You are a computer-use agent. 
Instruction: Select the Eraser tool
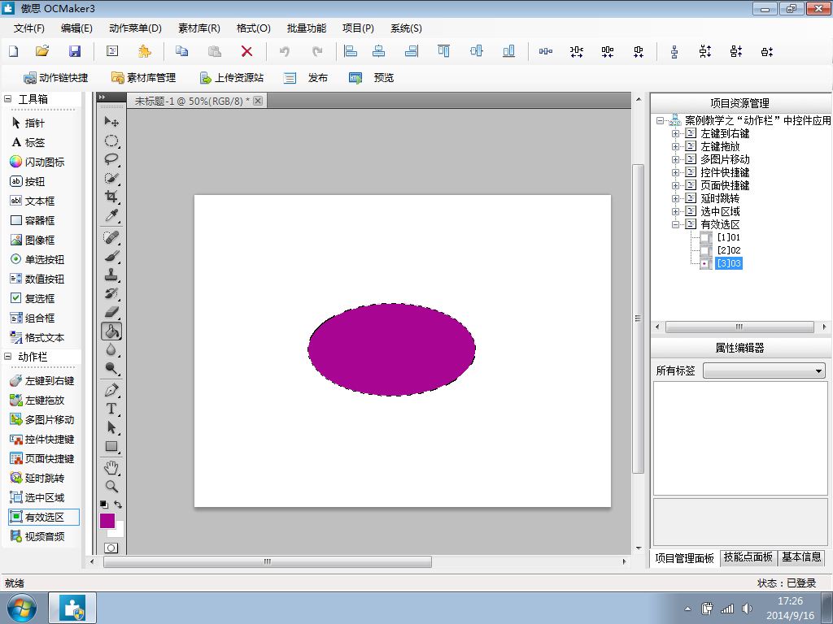tap(111, 312)
